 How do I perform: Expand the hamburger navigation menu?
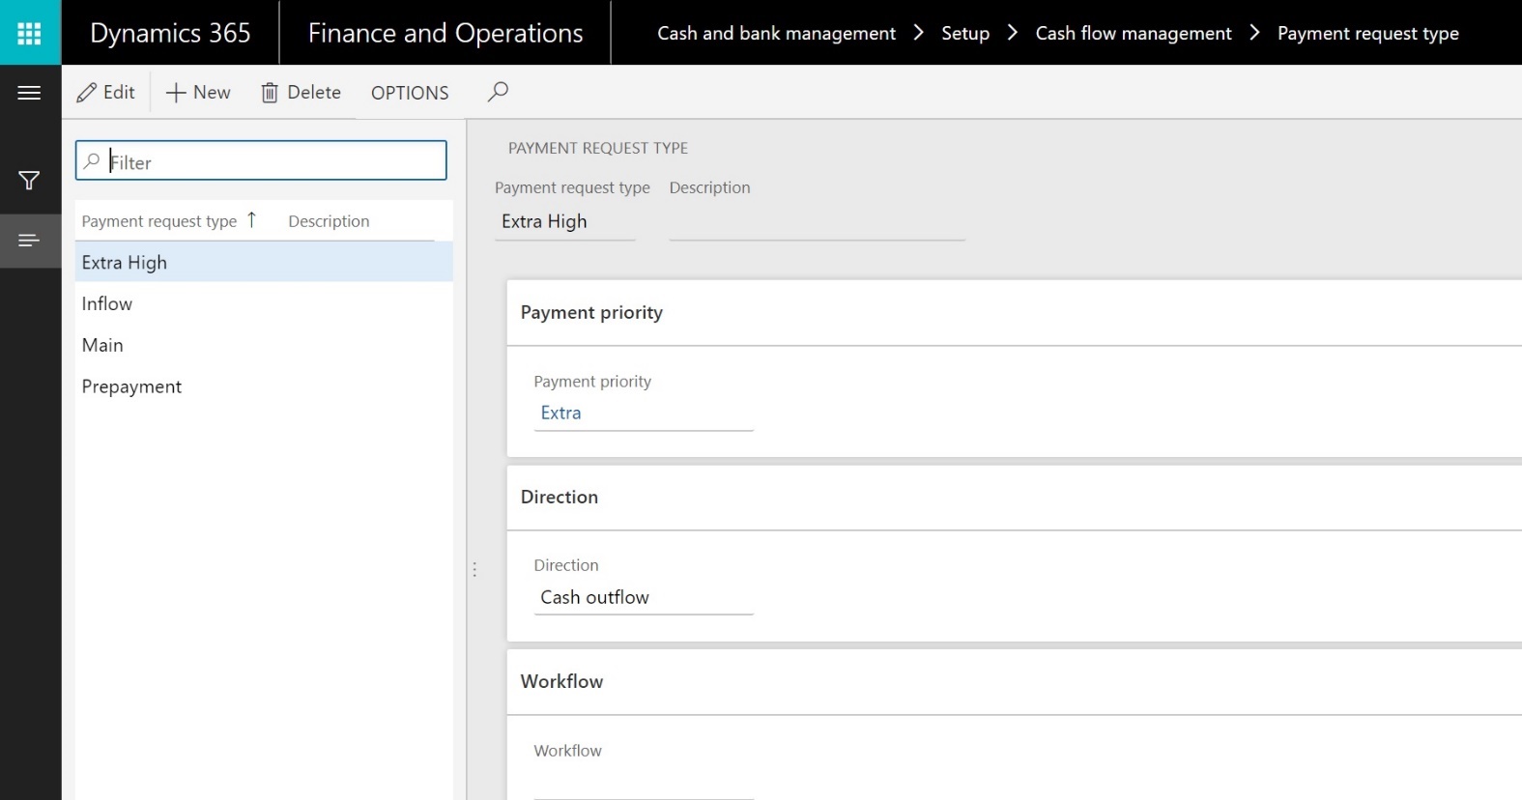tap(30, 93)
